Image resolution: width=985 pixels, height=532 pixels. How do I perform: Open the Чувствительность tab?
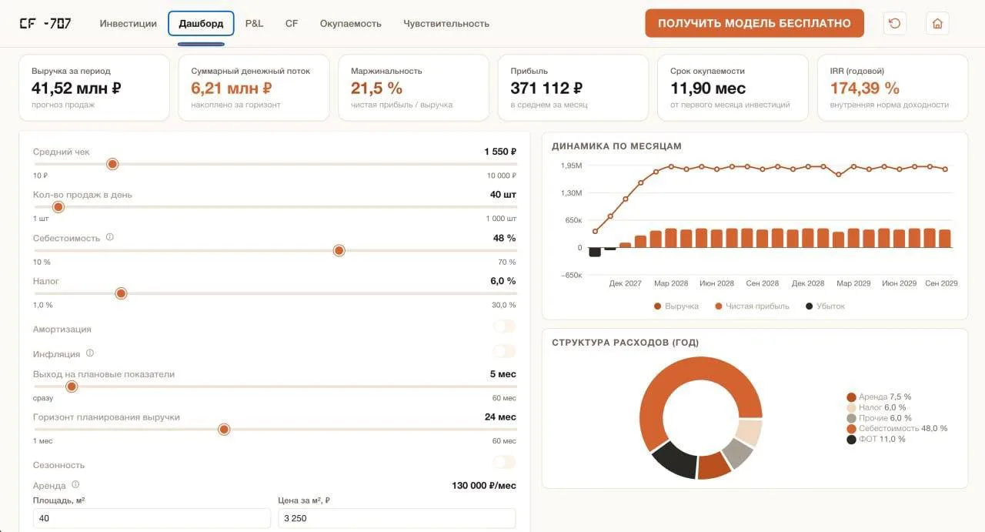pos(446,23)
